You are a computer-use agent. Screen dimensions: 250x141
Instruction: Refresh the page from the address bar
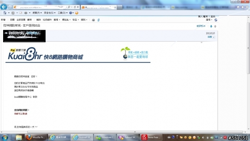click(x=75, y=7)
